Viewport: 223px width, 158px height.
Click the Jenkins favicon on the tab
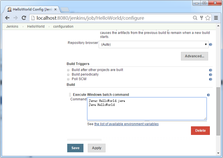(9, 9)
